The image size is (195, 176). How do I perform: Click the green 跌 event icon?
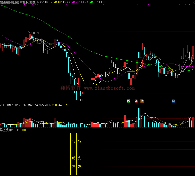[x=129, y=101]
